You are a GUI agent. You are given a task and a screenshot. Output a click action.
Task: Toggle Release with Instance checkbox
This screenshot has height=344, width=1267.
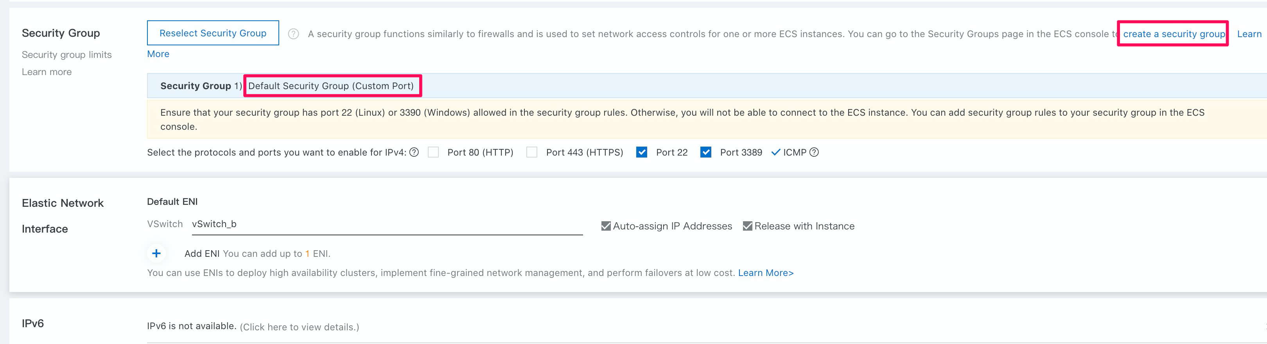tap(748, 226)
